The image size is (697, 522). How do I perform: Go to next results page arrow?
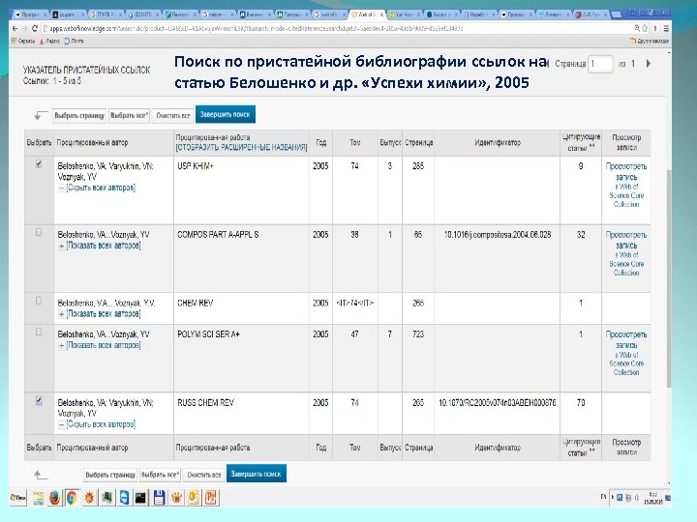pyautogui.click(x=649, y=64)
